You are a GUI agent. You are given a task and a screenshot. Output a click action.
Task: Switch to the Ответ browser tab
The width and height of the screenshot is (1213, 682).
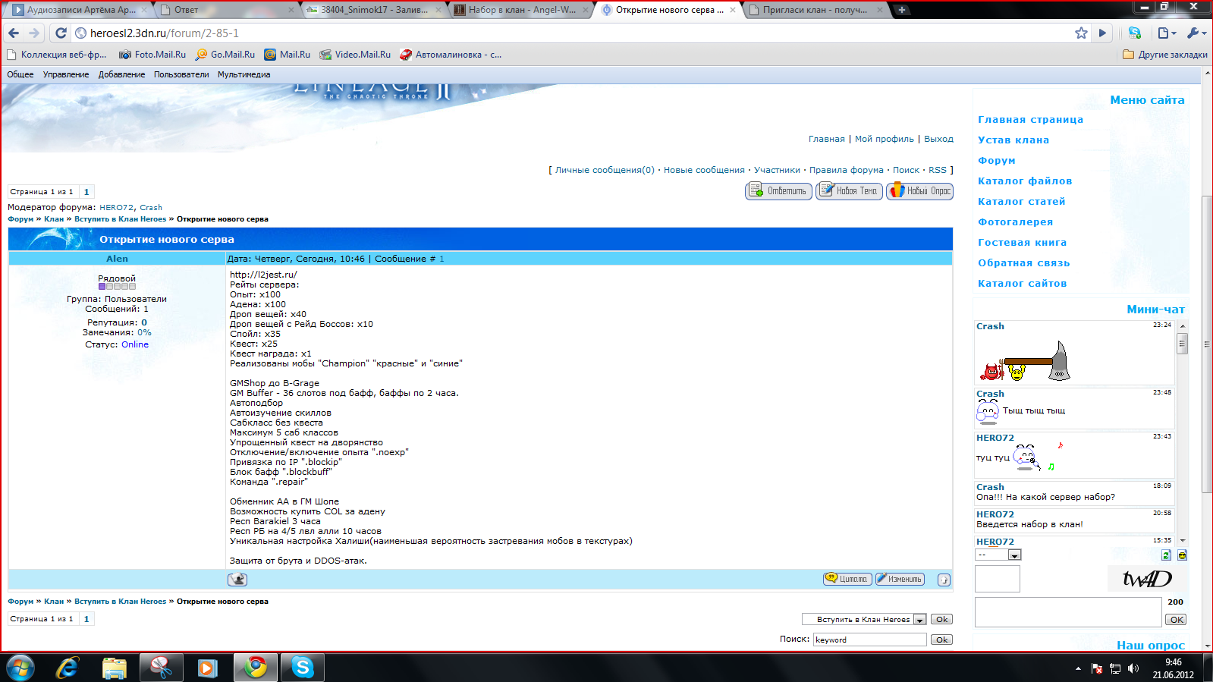(x=226, y=10)
